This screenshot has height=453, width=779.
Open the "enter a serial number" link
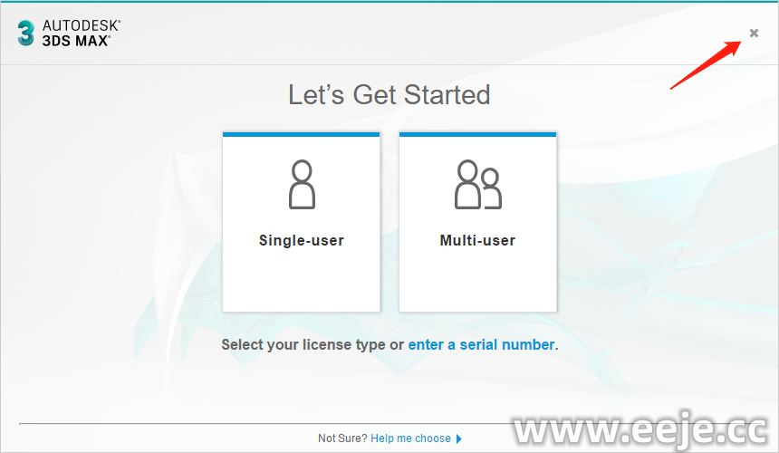point(481,345)
